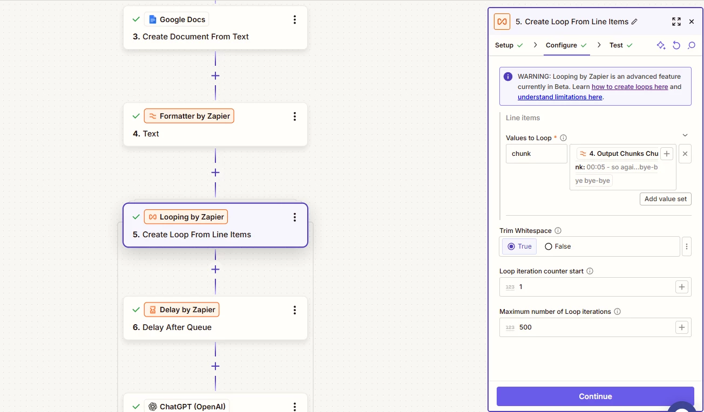This screenshot has width=704, height=412.
Task: Click the warning info icon
Action: [508, 77]
